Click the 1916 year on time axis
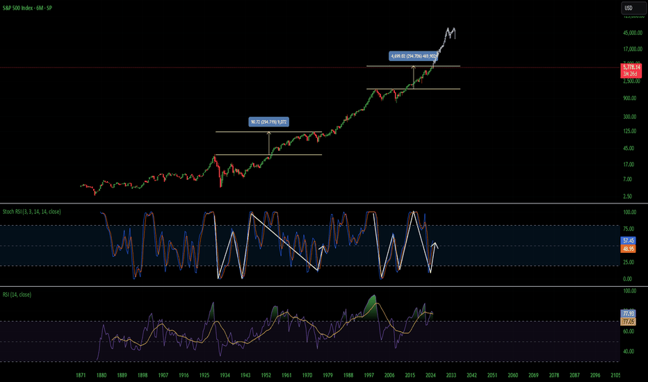648x382 pixels. (x=184, y=375)
